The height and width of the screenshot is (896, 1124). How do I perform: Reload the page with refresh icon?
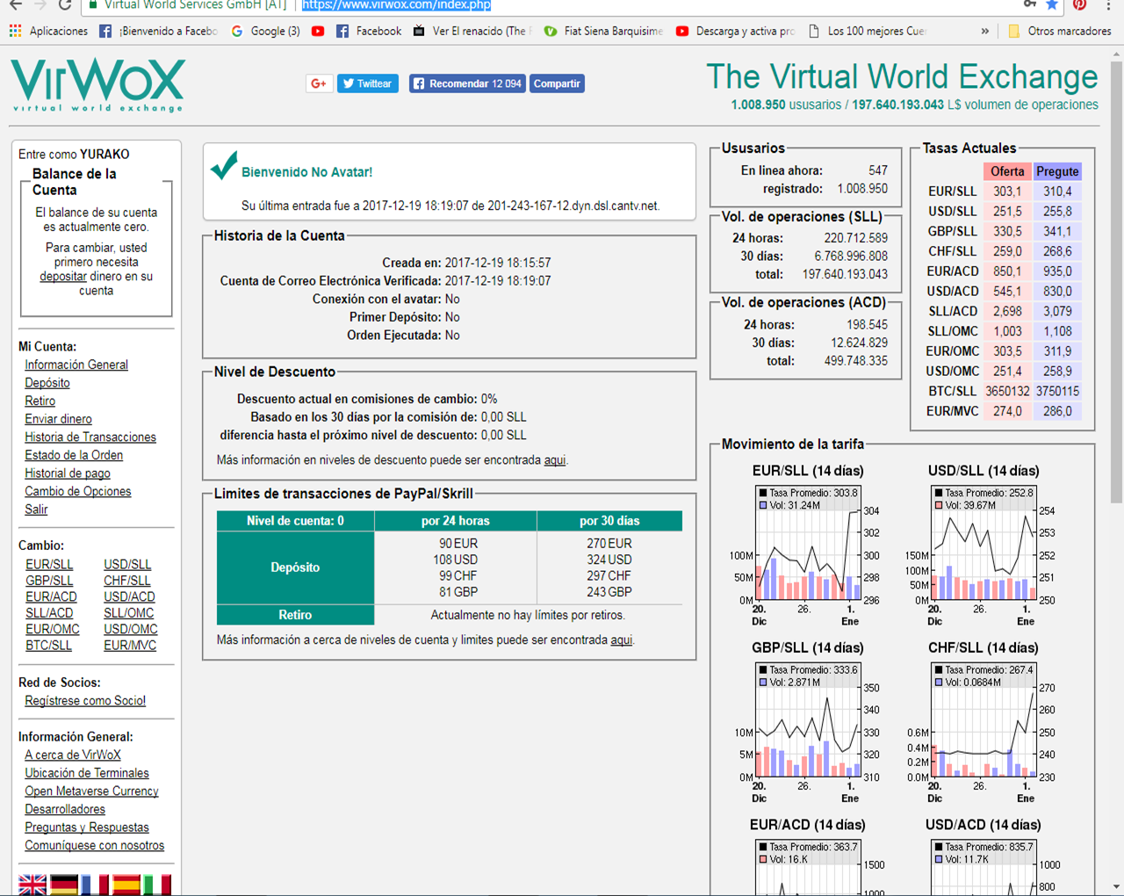pos(65,4)
